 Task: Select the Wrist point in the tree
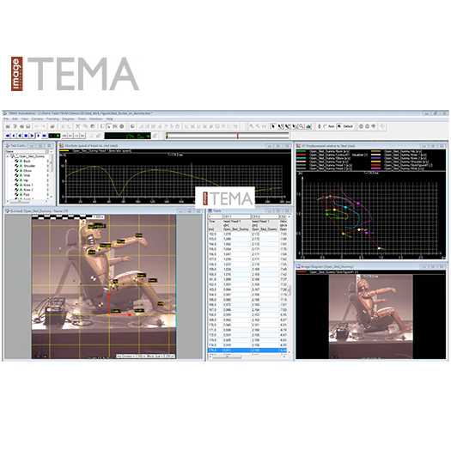tap(27, 175)
